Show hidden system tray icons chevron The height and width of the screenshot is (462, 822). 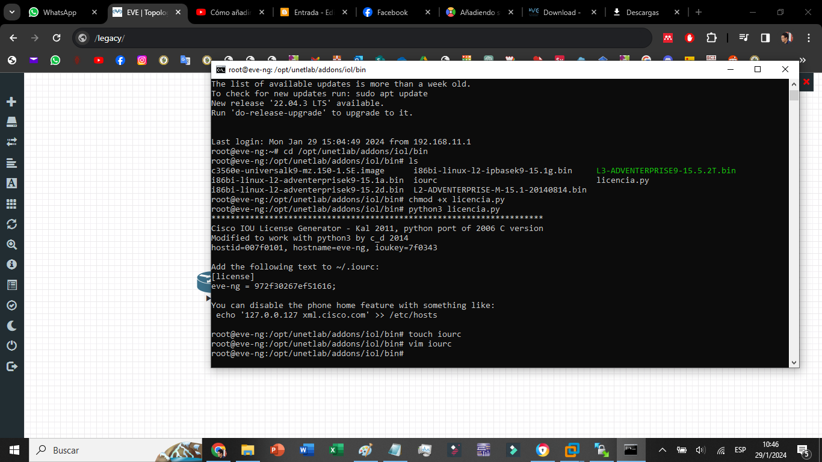[x=663, y=450]
